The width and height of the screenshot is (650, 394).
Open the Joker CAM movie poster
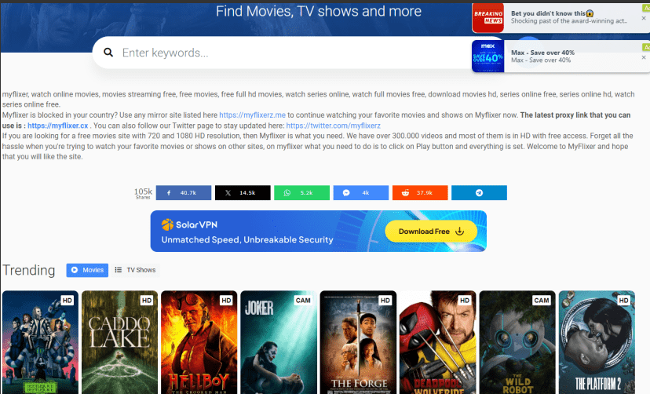(279, 342)
